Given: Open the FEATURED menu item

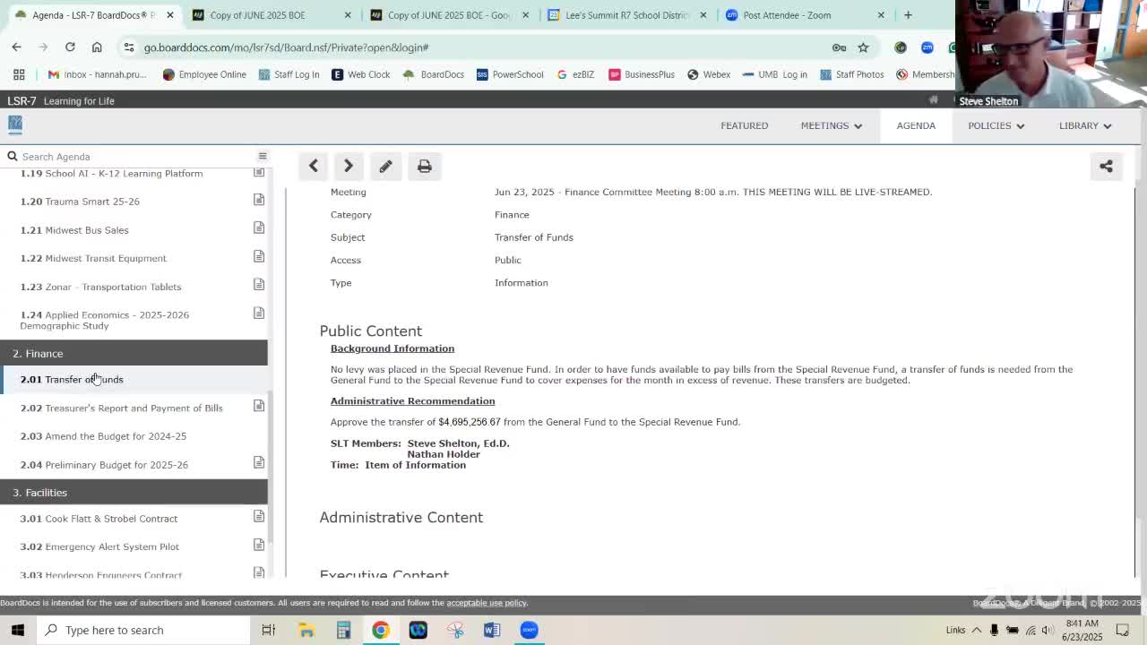Looking at the screenshot, I should point(744,125).
